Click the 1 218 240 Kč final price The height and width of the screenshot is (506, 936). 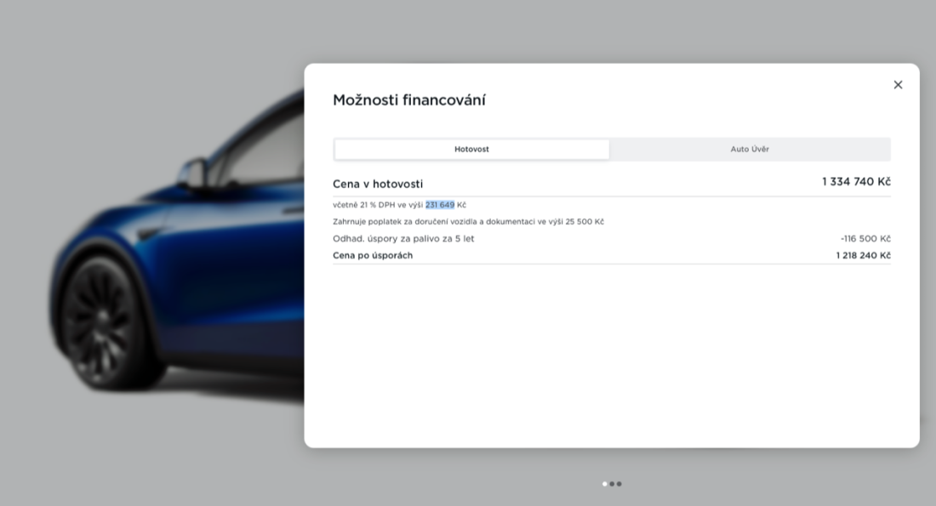[x=863, y=256]
